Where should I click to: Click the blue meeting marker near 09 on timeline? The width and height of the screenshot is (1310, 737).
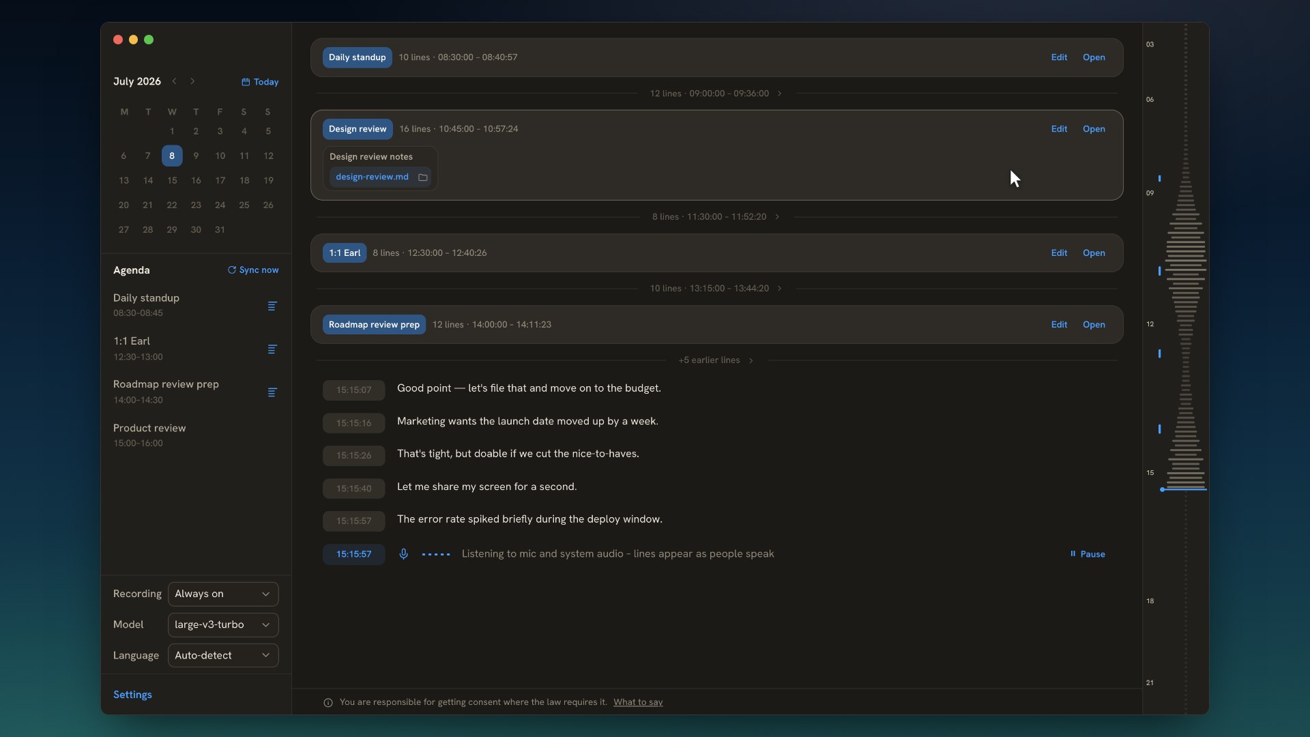1159,179
